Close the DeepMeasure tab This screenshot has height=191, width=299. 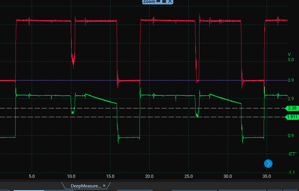pos(104,186)
